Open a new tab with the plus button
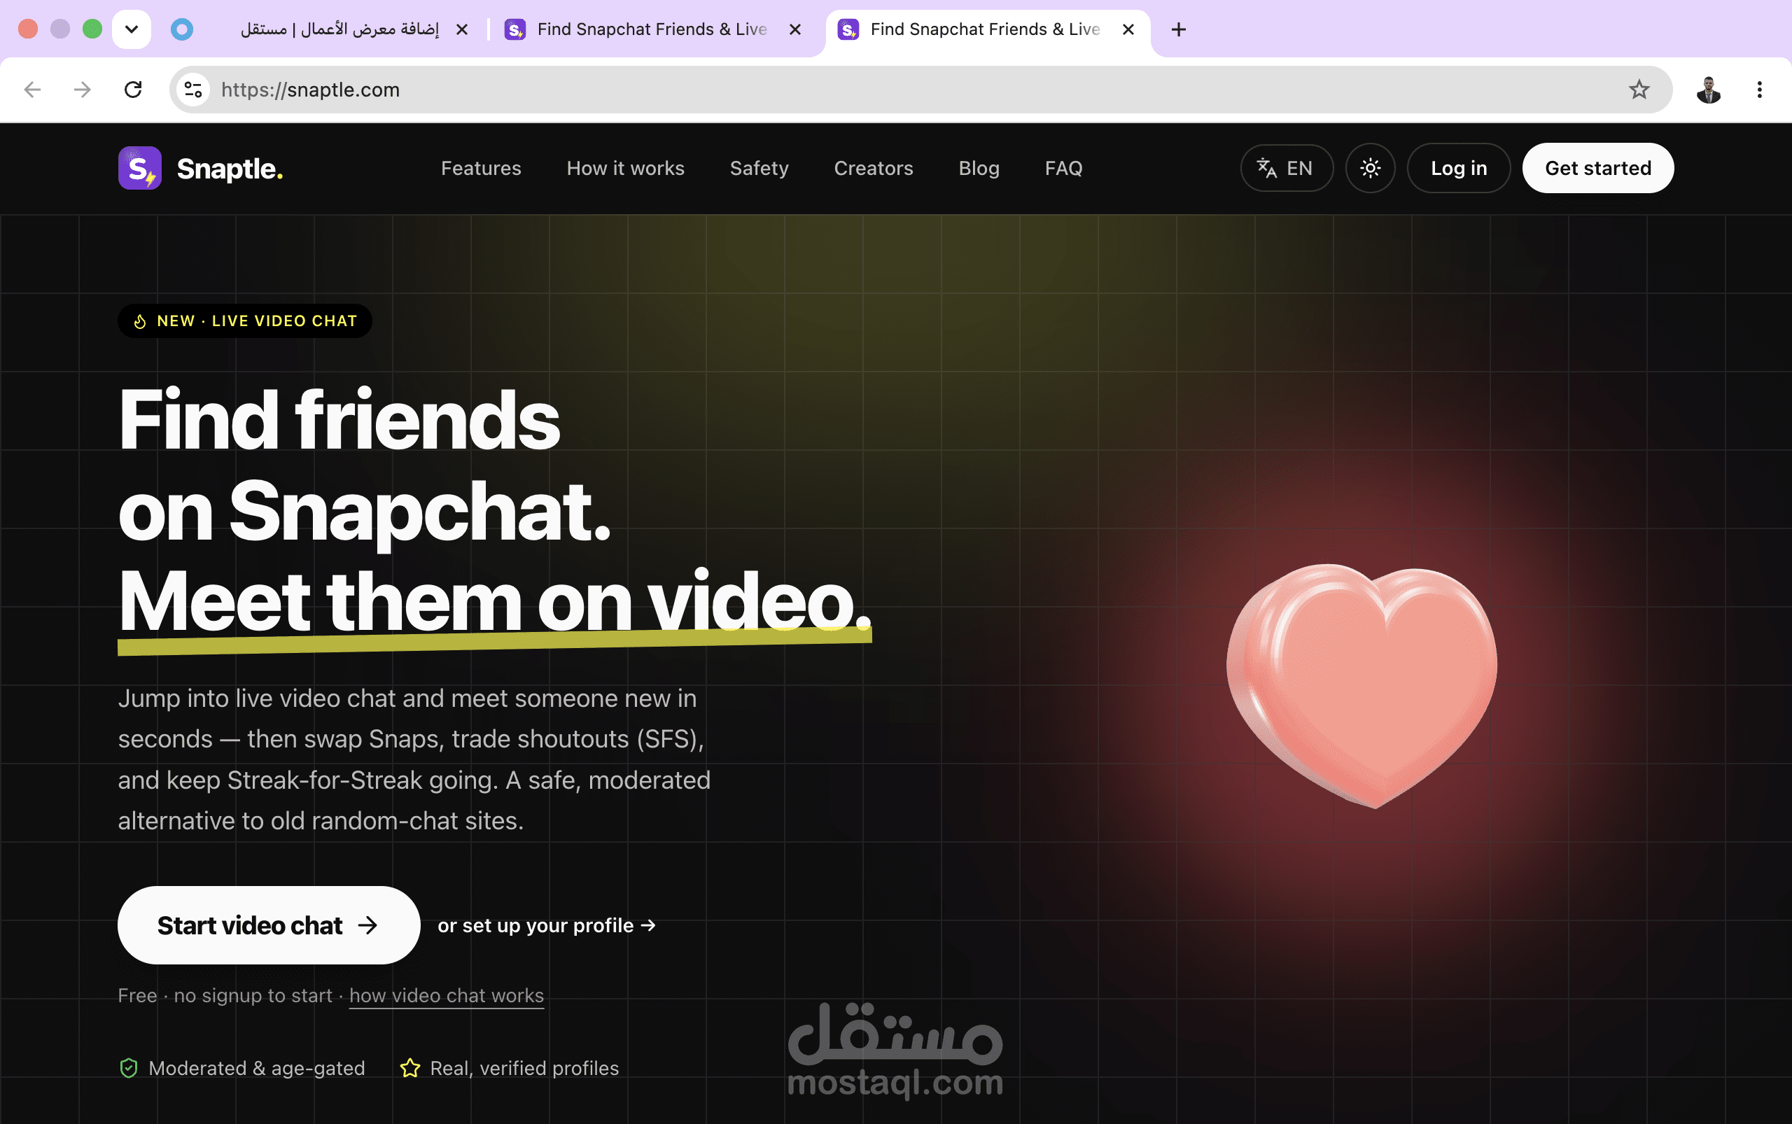 [1179, 29]
